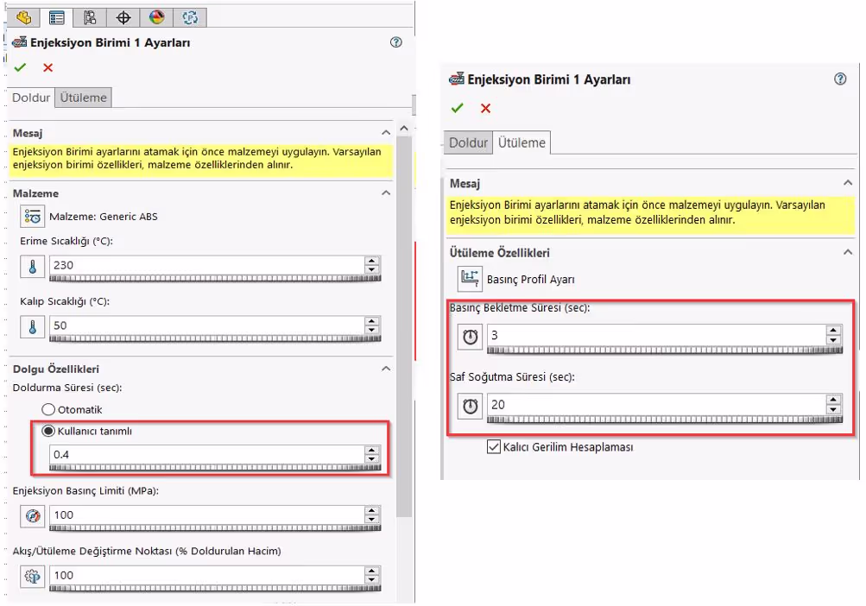866x606 pixels.
Task: Decrease Akış/Ütüleme value with down spinner
Action: (x=372, y=579)
